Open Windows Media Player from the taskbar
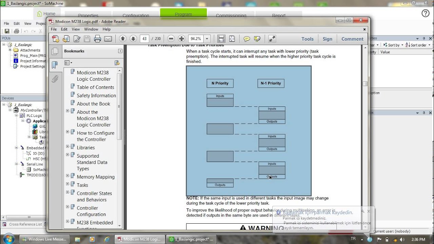 tap(92, 239)
